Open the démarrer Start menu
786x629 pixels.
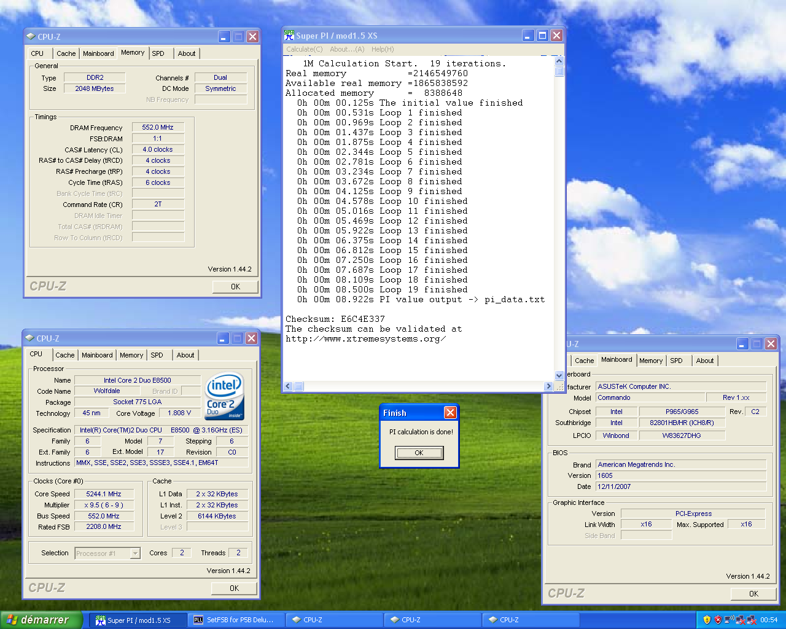(x=41, y=620)
